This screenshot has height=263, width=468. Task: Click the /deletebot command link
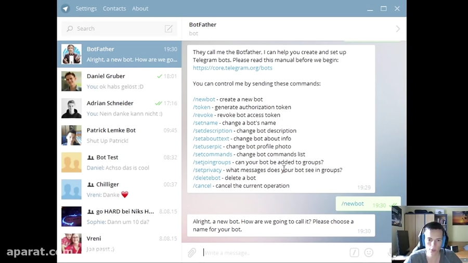point(206,178)
